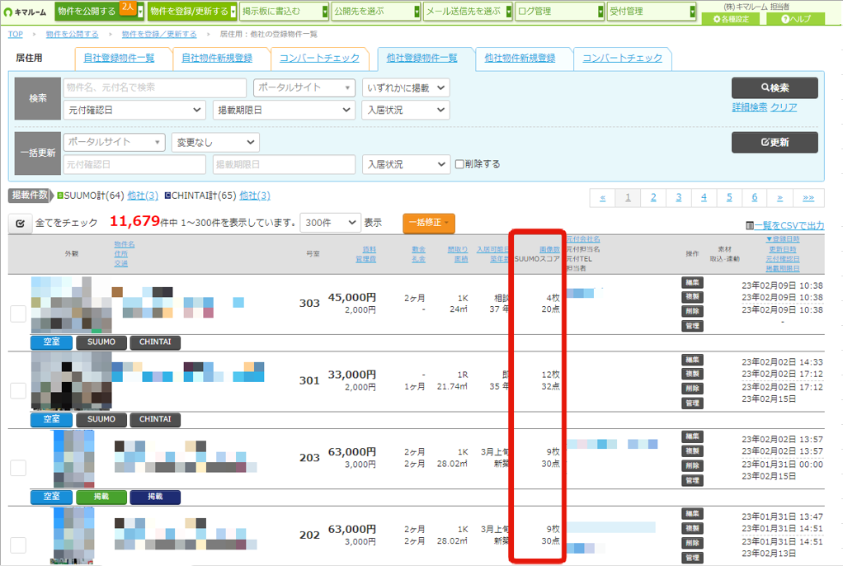Tick the checkbox for room 303 row
The height and width of the screenshot is (566, 843).
click(18, 314)
